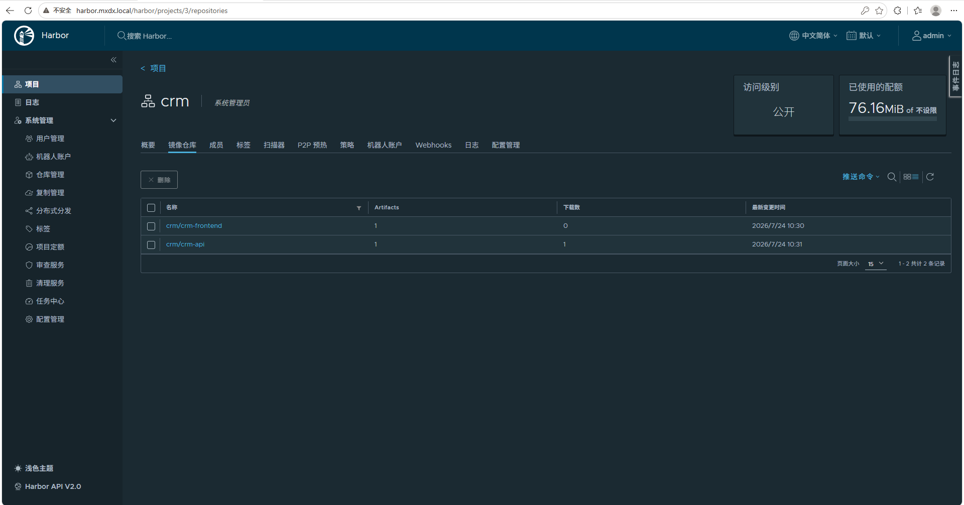
Task: Open browser password key icon
Action: tap(865, 11)
